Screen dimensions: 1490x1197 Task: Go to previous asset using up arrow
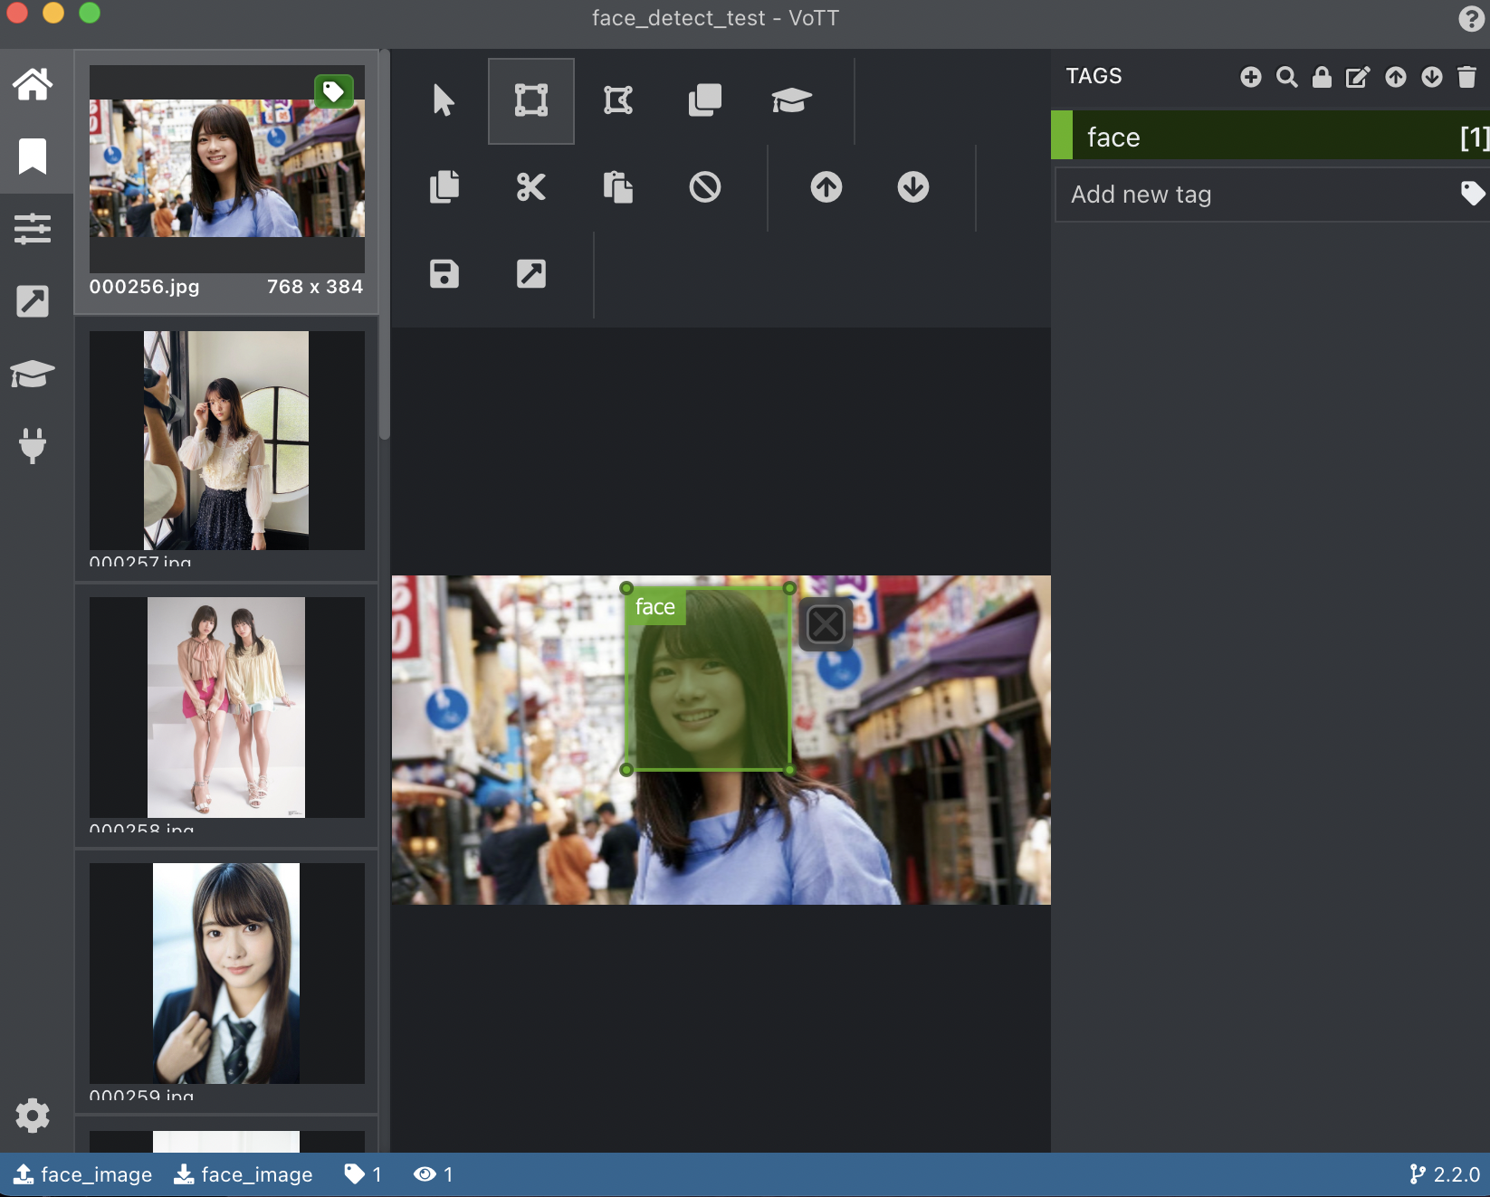(x=826, y=187)
